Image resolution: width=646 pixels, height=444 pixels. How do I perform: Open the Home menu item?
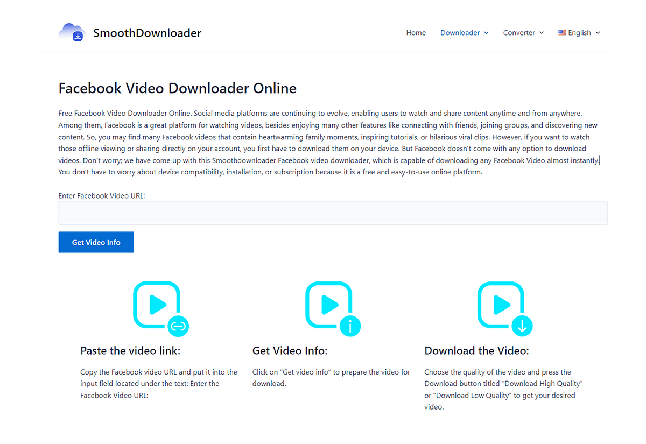point(416,33)
